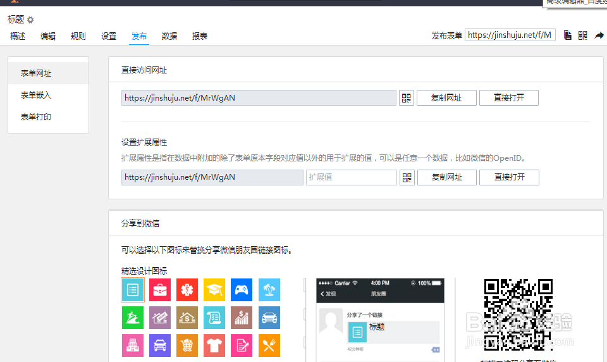Click the WeChat share QR code image
This screenshot has width=607, height=362.
[x=518, y=315]
